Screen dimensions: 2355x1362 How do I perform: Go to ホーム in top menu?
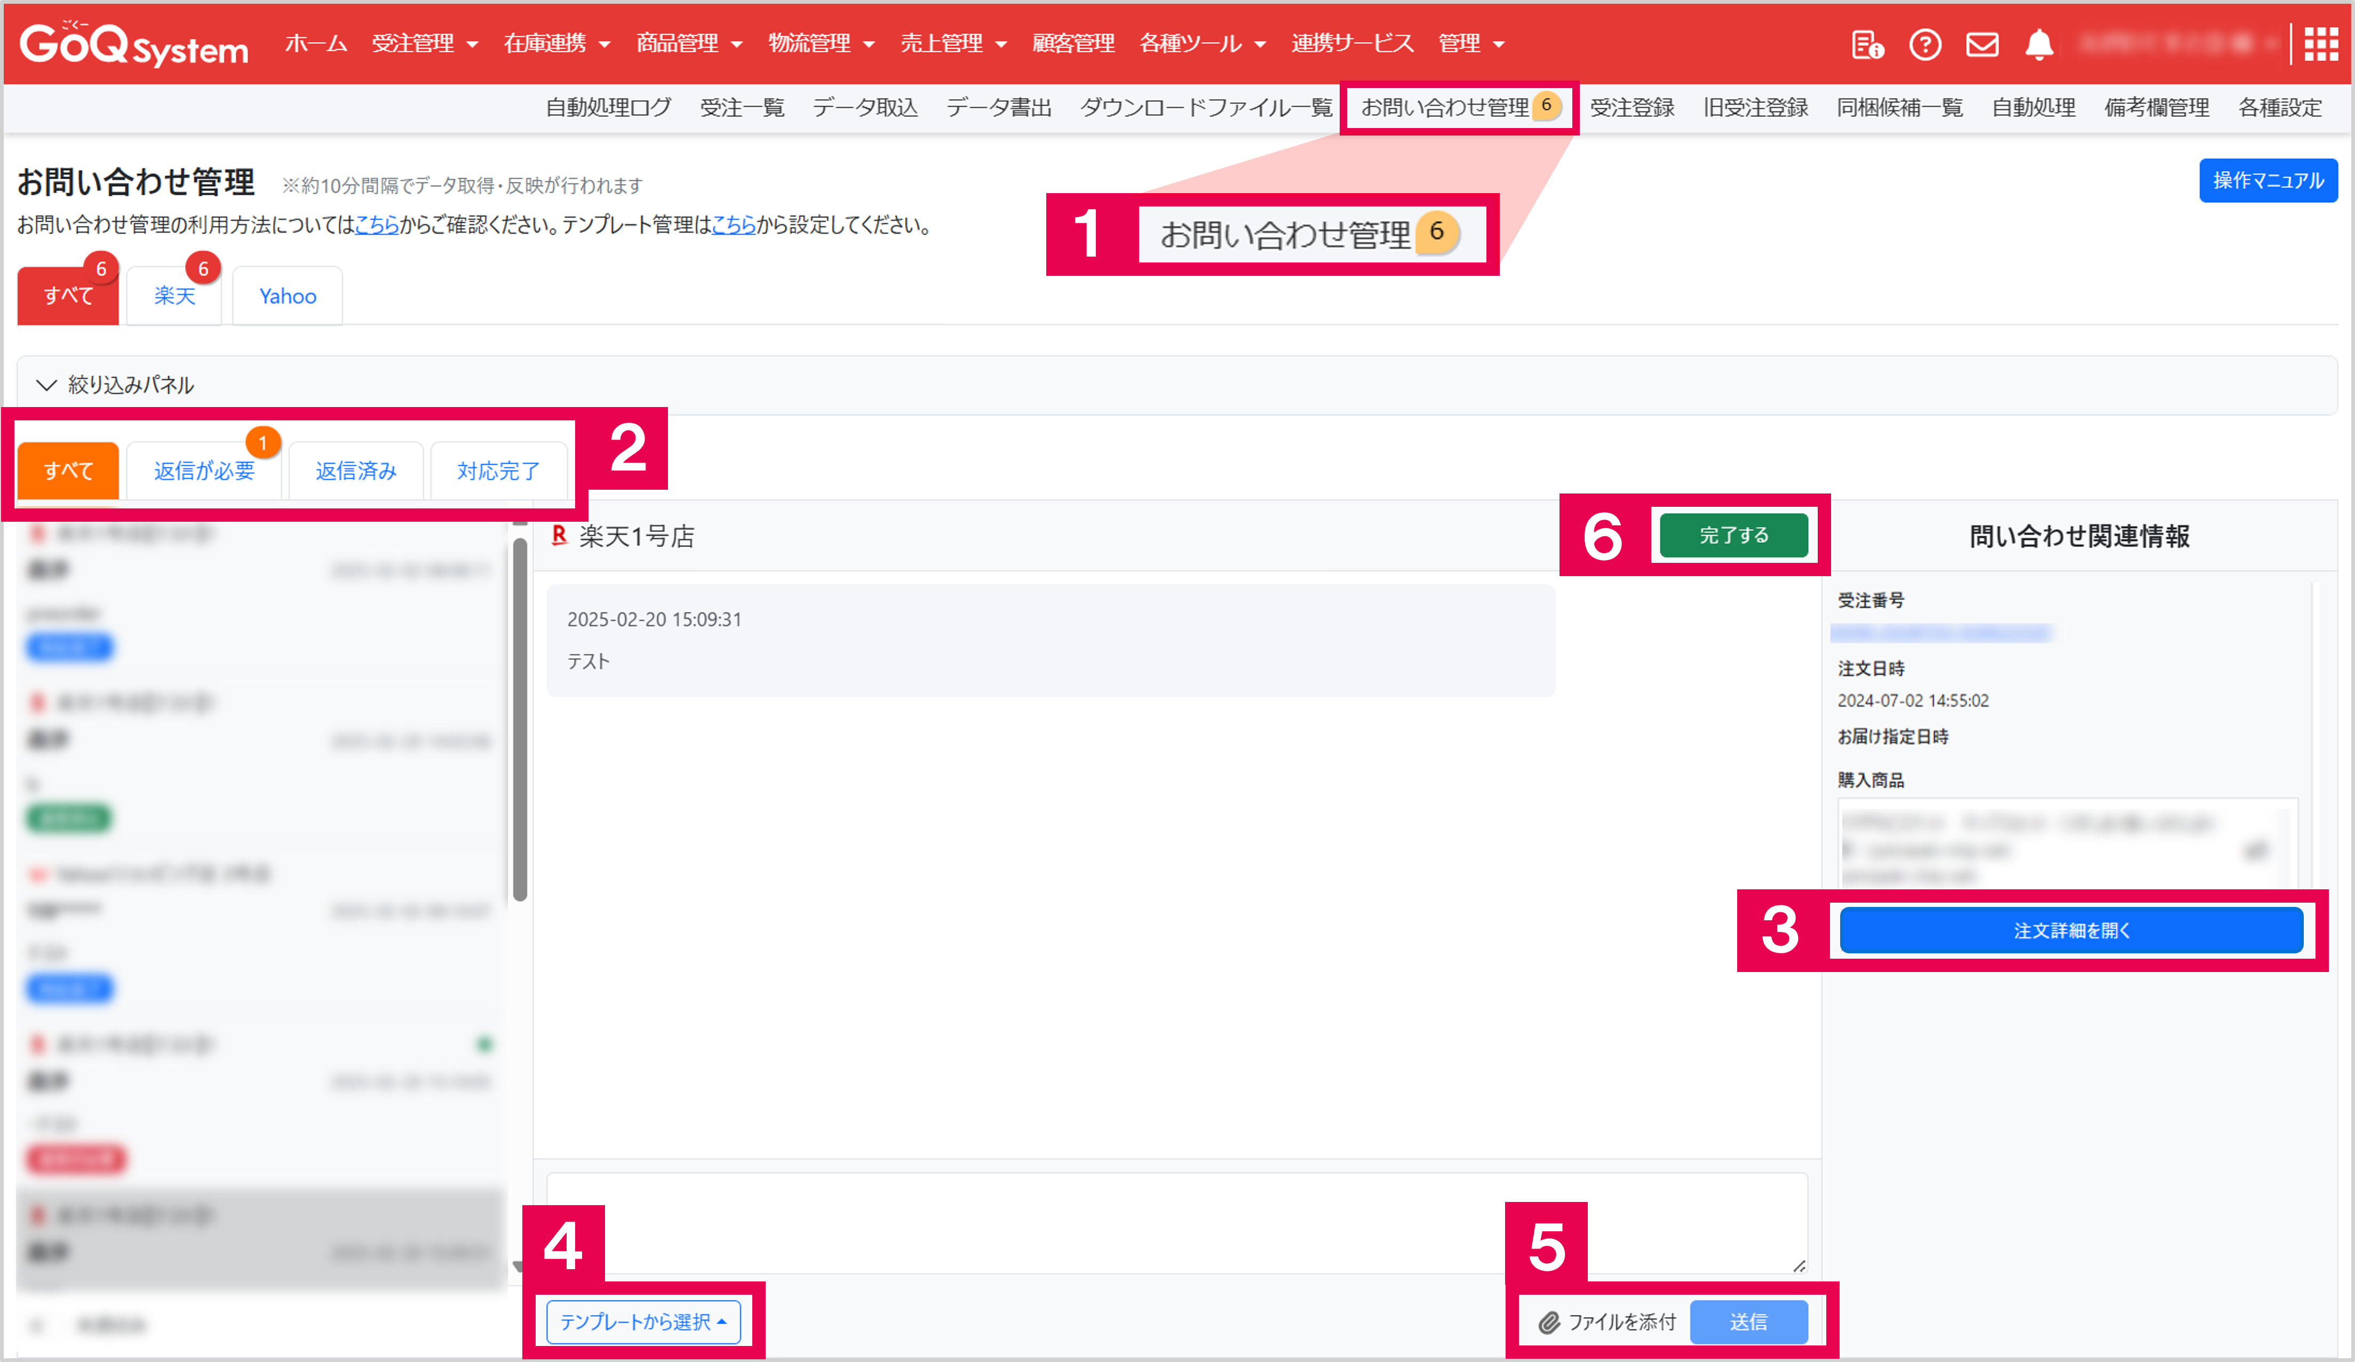[316, 44]
